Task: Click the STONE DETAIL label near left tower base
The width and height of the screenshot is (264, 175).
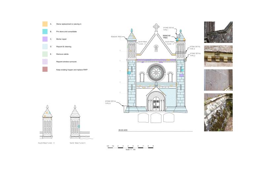Action: (x=111, y=102)
